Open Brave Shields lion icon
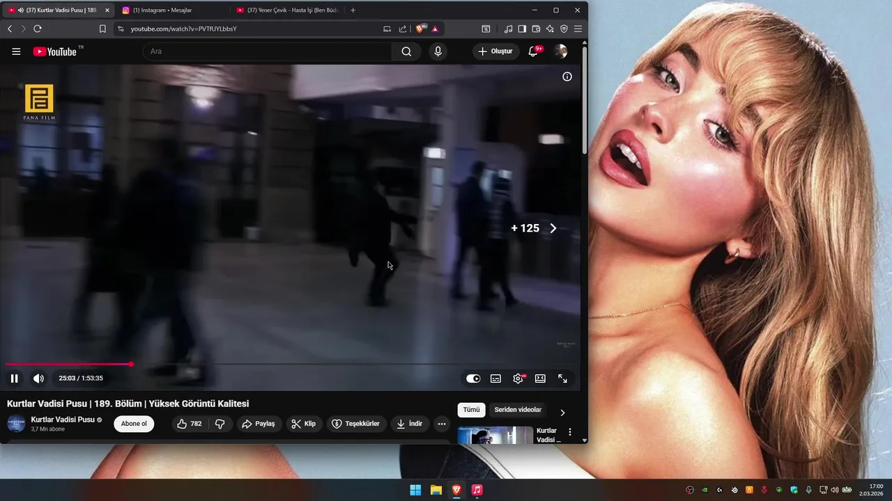This screenshot has height=501, width=892. tap(420, 29)
